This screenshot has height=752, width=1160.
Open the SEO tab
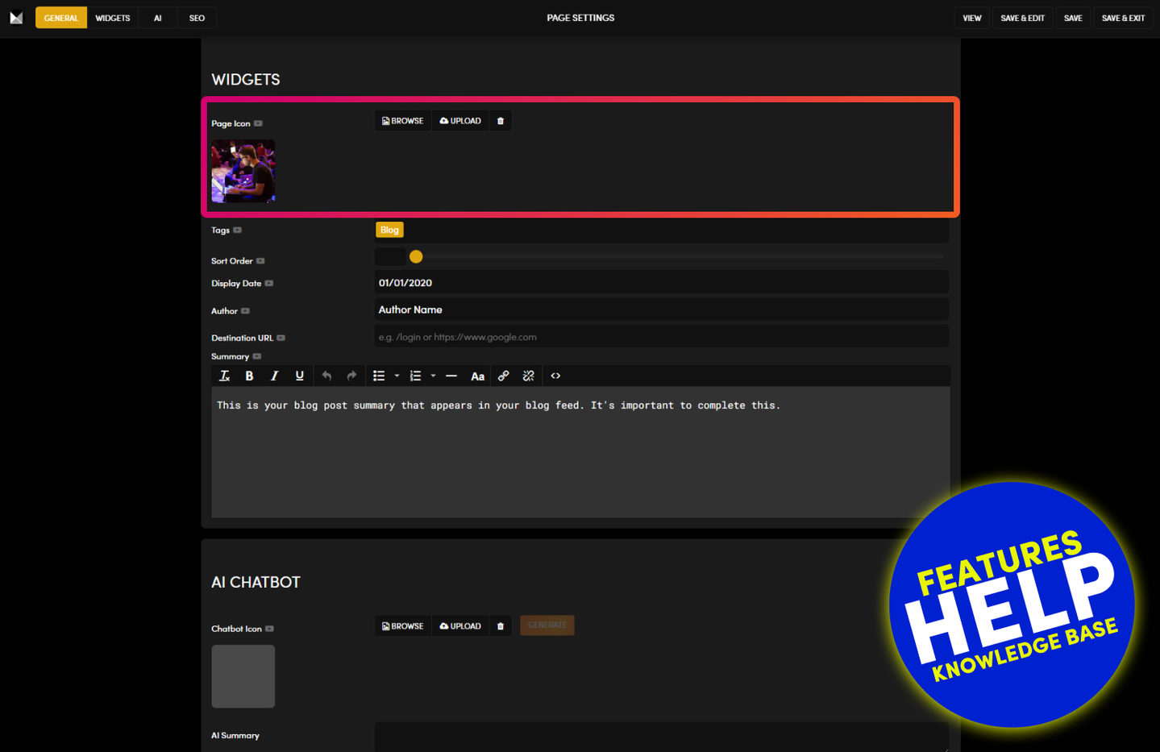(x=197, y=18)
